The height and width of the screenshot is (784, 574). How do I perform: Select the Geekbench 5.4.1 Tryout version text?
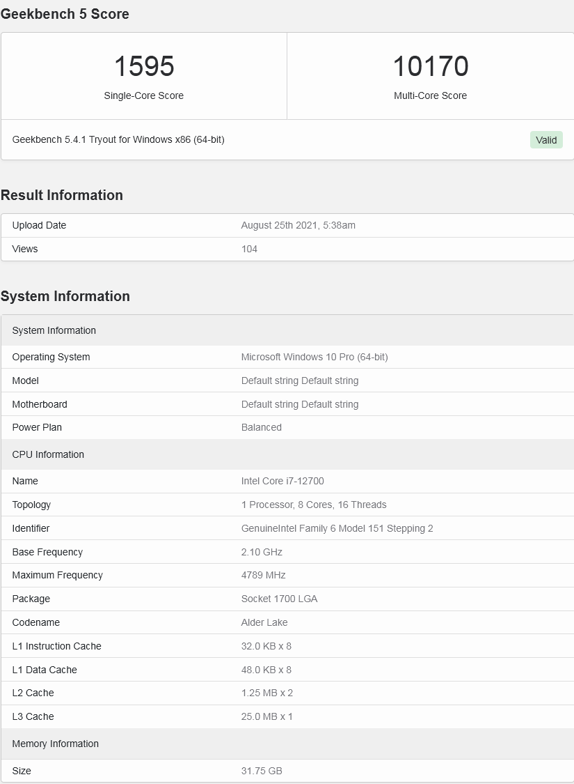118,139
